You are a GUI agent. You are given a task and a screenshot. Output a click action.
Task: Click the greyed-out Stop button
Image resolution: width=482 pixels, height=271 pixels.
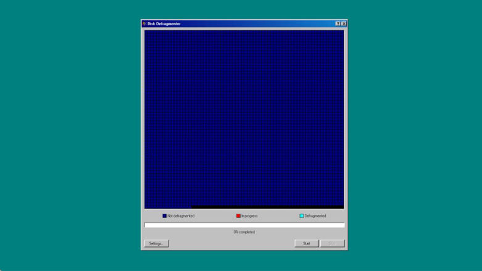click(x=332, y=243)
